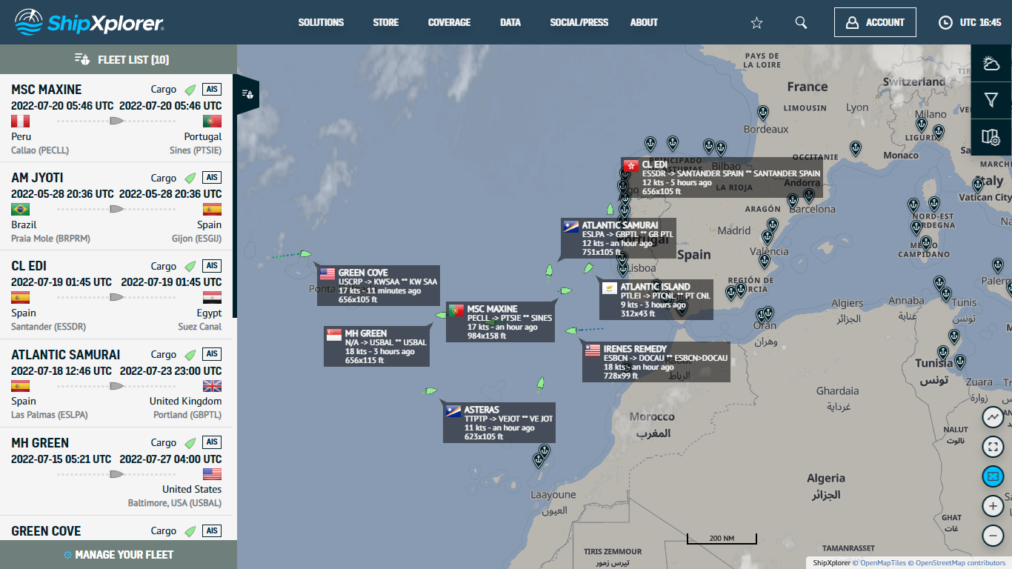The height and width of the screenshot is (569, 1012).
Task: Select the Bordeaux port anchor marker
Action: pos(762,113)
